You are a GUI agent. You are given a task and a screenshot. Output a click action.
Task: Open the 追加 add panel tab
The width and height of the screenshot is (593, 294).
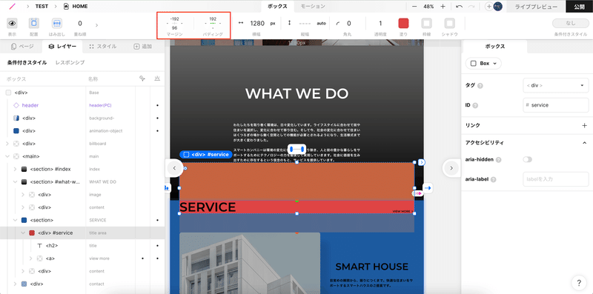142,47
